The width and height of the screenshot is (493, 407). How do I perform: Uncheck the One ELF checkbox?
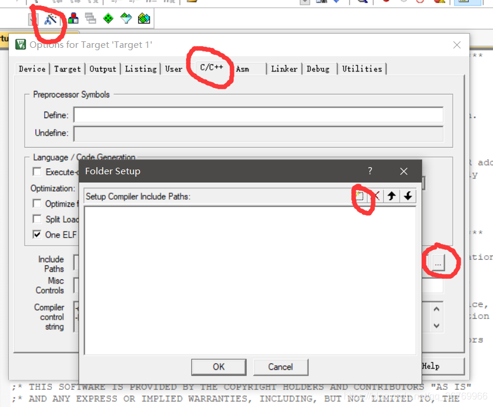point(37,235)
